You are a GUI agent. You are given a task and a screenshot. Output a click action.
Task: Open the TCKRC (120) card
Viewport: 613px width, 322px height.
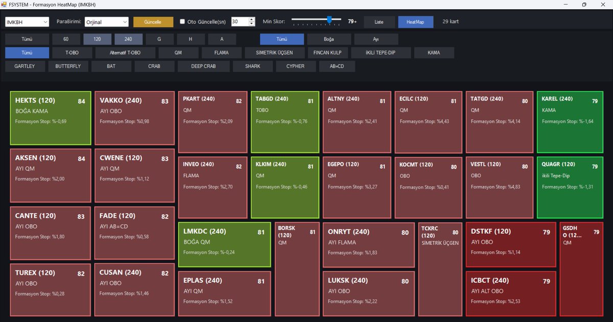pyautogui.click(x=440, y=269)
